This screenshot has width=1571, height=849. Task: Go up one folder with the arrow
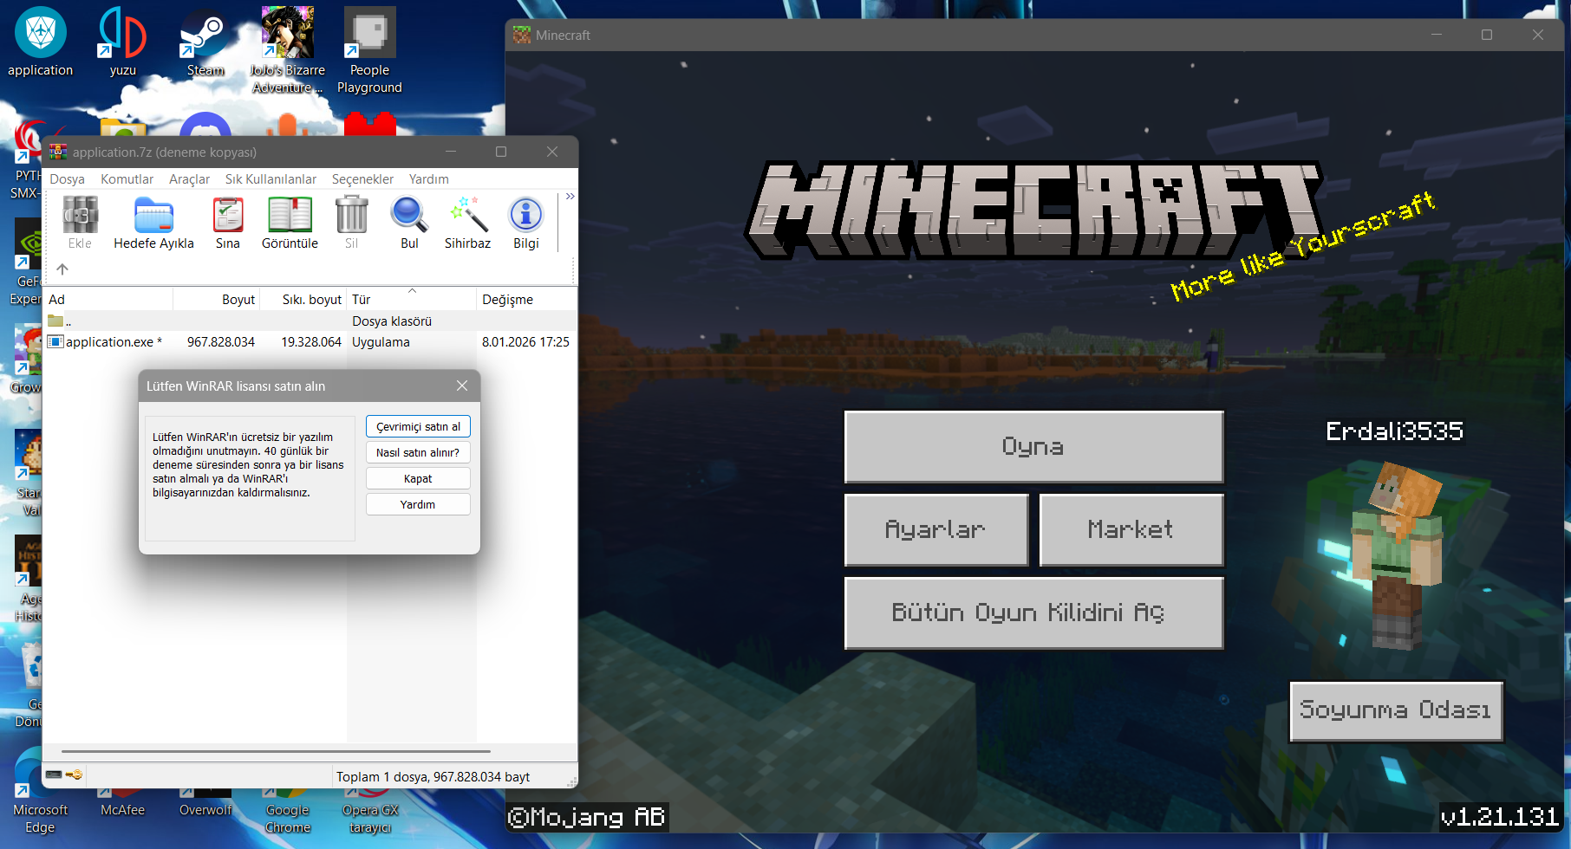[x=62, y=269]
